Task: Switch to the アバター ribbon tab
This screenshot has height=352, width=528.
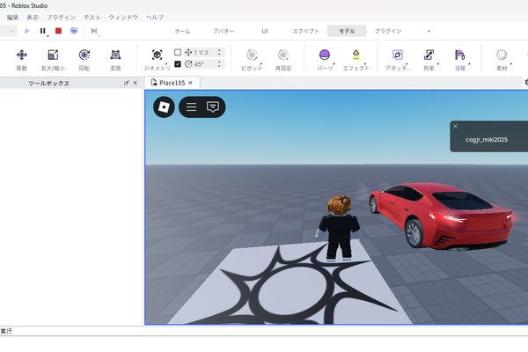Action: click(224, 31)
